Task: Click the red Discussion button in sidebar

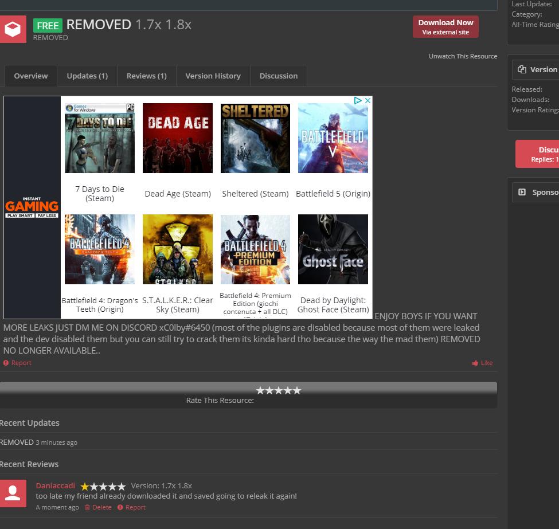Action: (x=537, y=154)
